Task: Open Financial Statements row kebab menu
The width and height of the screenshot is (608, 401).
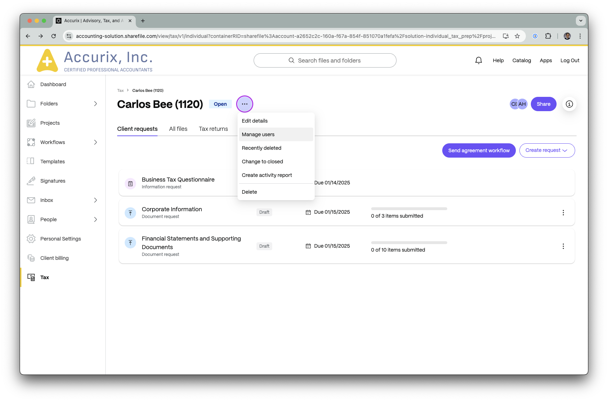Action: (563, 246)
